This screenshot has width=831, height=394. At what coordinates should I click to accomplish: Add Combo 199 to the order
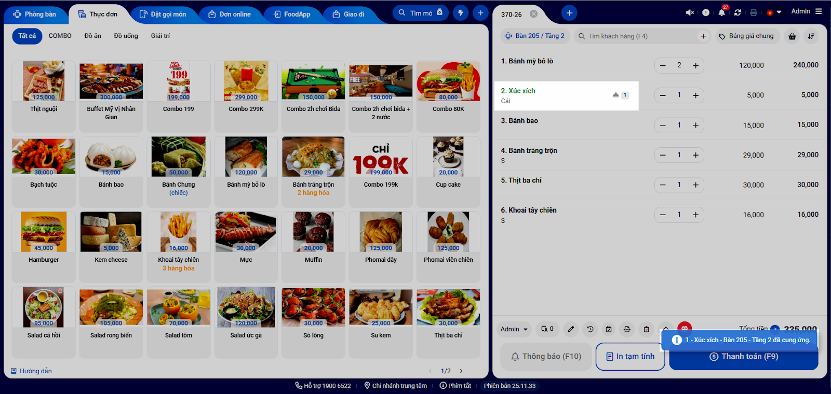179,96
